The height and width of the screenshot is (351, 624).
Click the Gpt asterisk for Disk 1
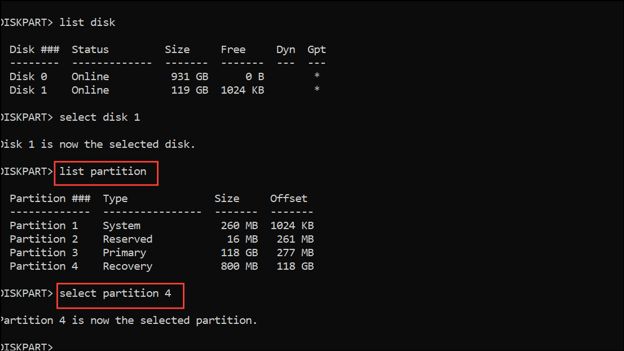317,89
